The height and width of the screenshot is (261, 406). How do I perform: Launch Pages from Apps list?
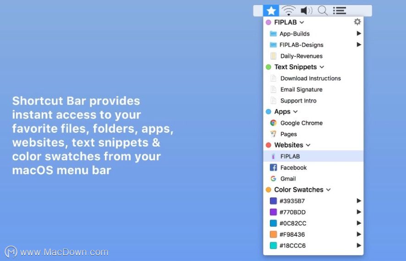(313, 134)
